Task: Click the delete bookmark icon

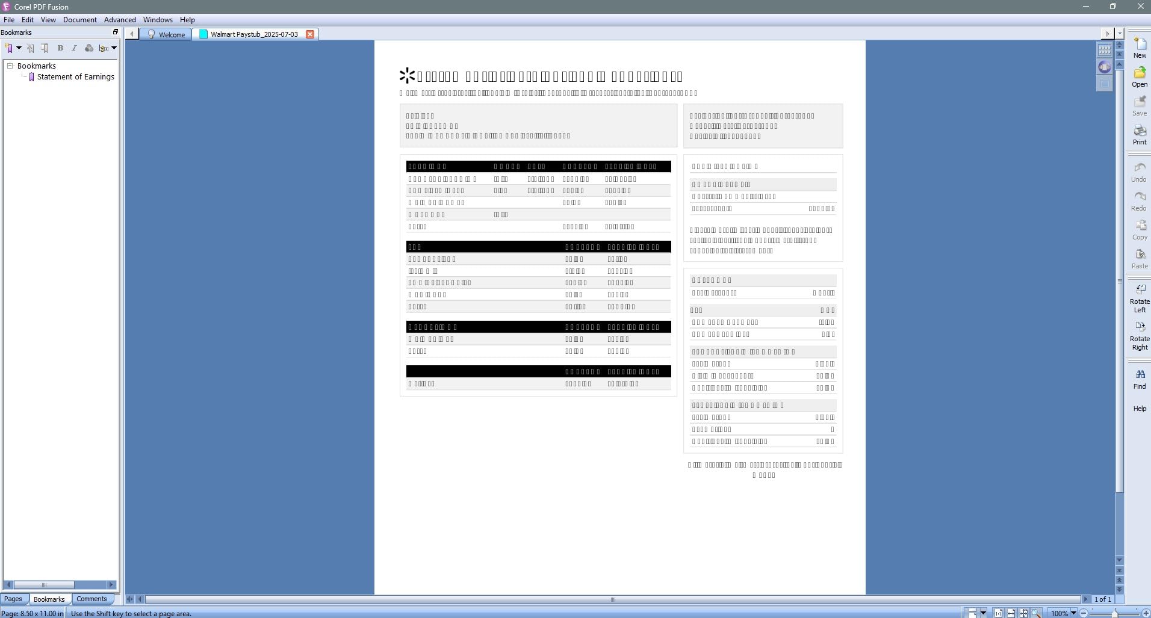Action: coord(30,48)
